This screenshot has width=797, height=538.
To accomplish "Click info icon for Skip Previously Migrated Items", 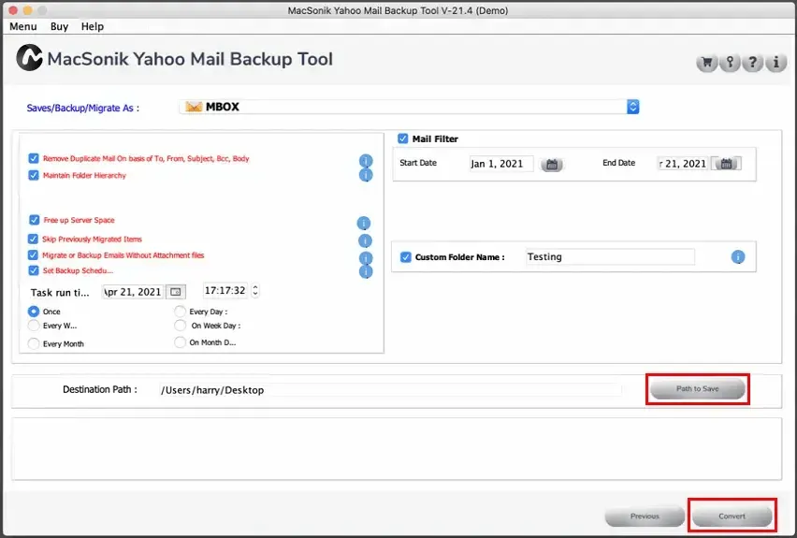I will click(x=365, y=240).
